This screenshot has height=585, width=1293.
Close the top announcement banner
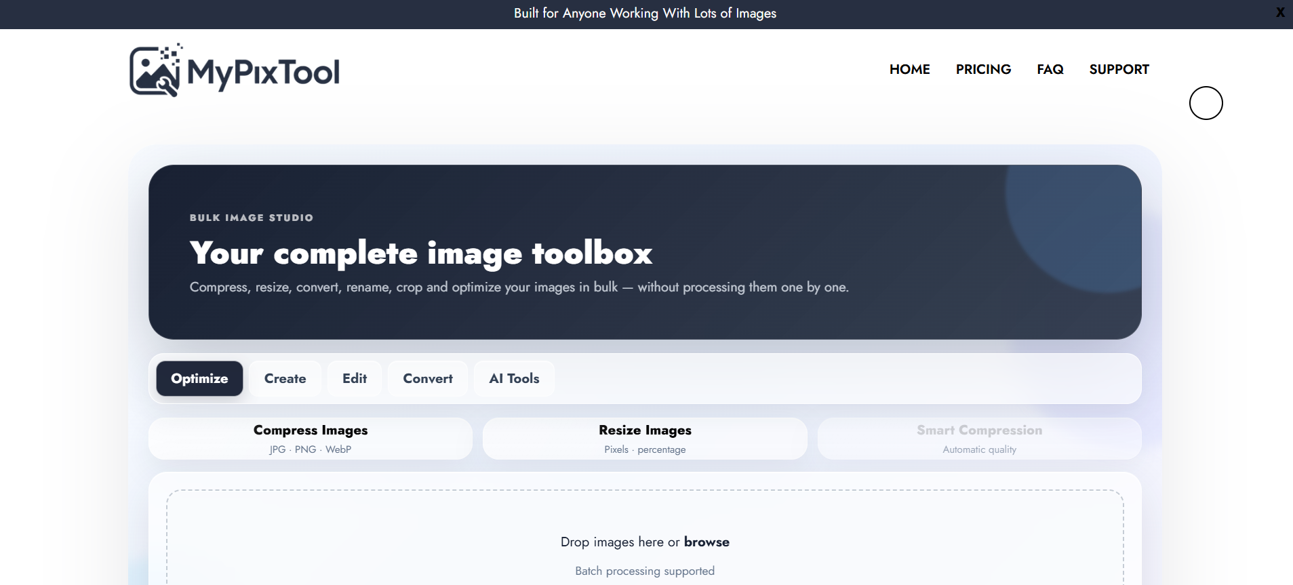click(1280, 12)
